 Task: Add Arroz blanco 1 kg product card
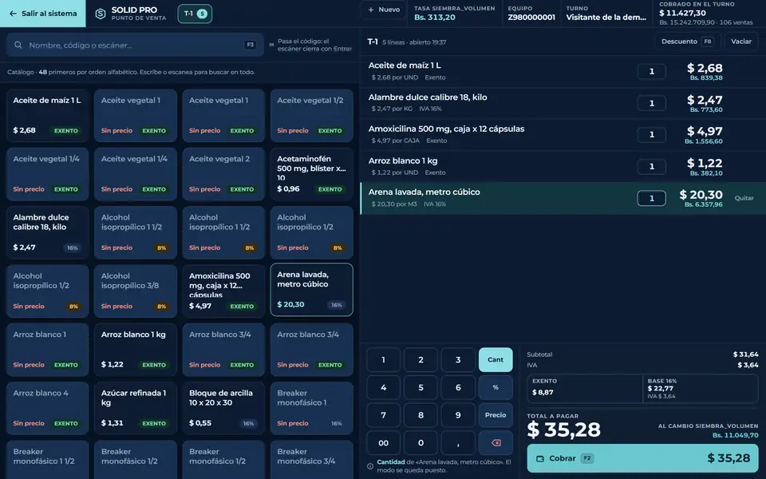coord(136,350)
